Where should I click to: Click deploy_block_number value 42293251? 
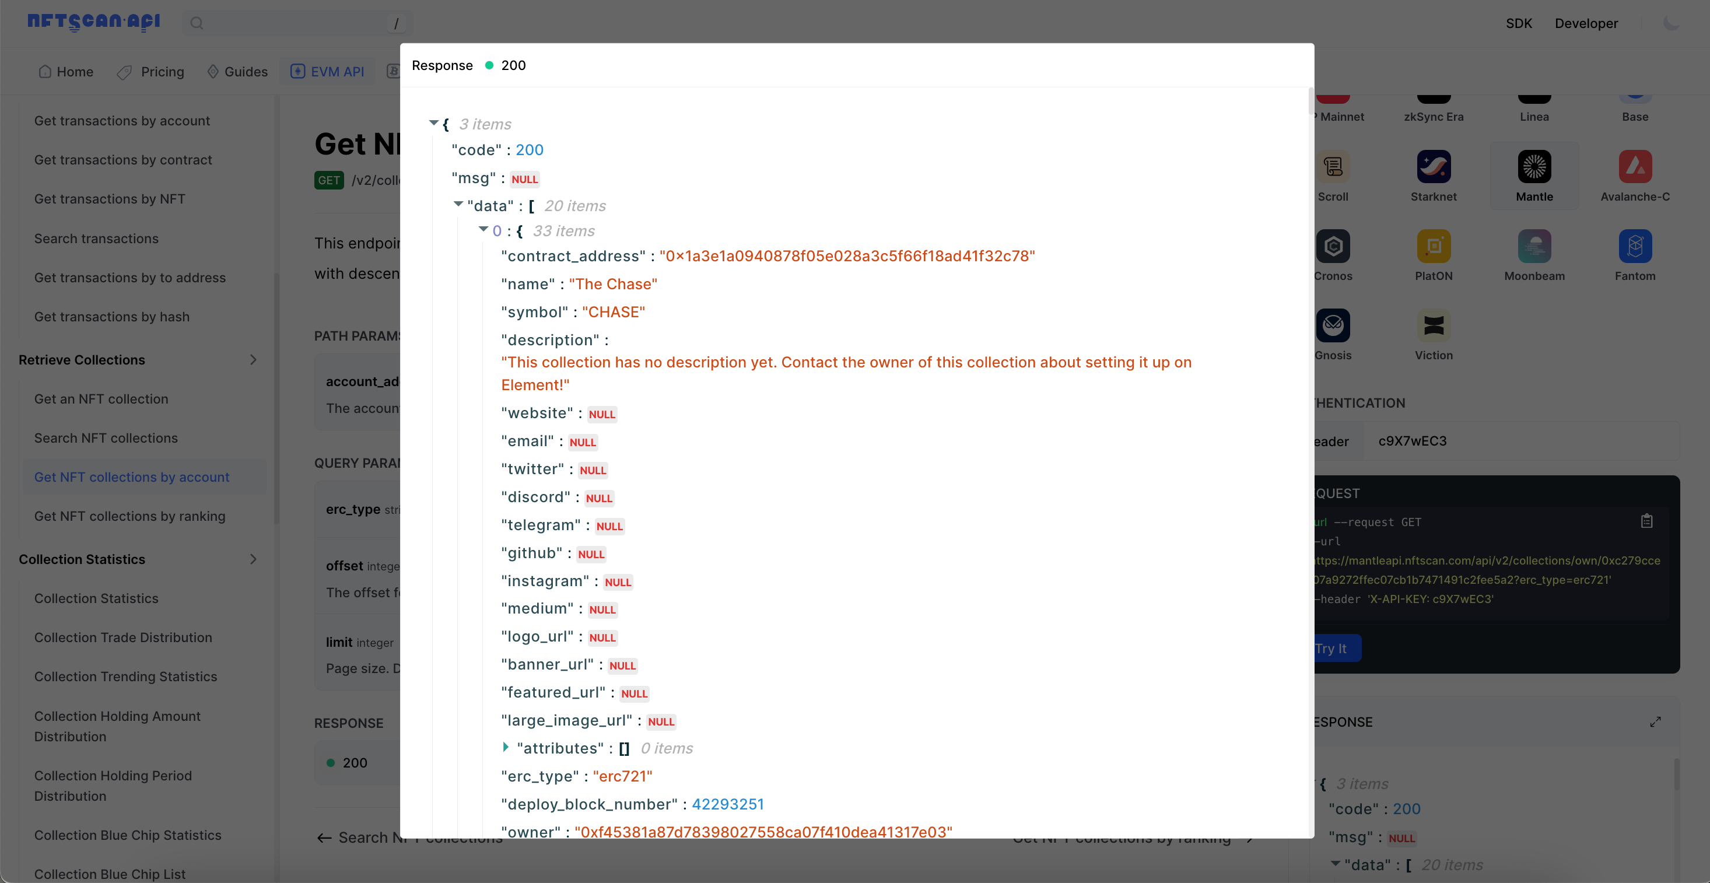(x=727, y=804)
